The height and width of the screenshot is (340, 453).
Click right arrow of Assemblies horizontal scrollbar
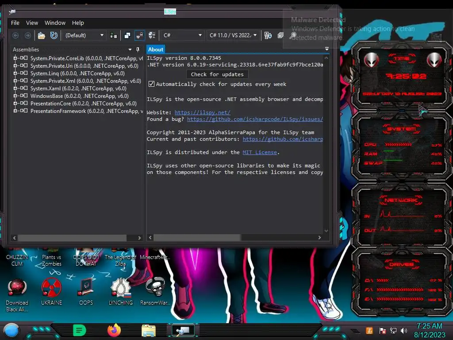tap(139, 238)
